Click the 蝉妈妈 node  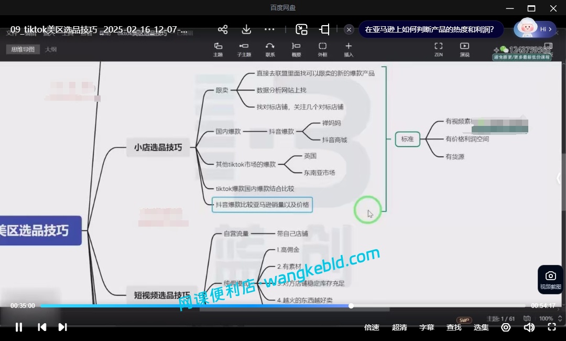(x=331, y=123)
